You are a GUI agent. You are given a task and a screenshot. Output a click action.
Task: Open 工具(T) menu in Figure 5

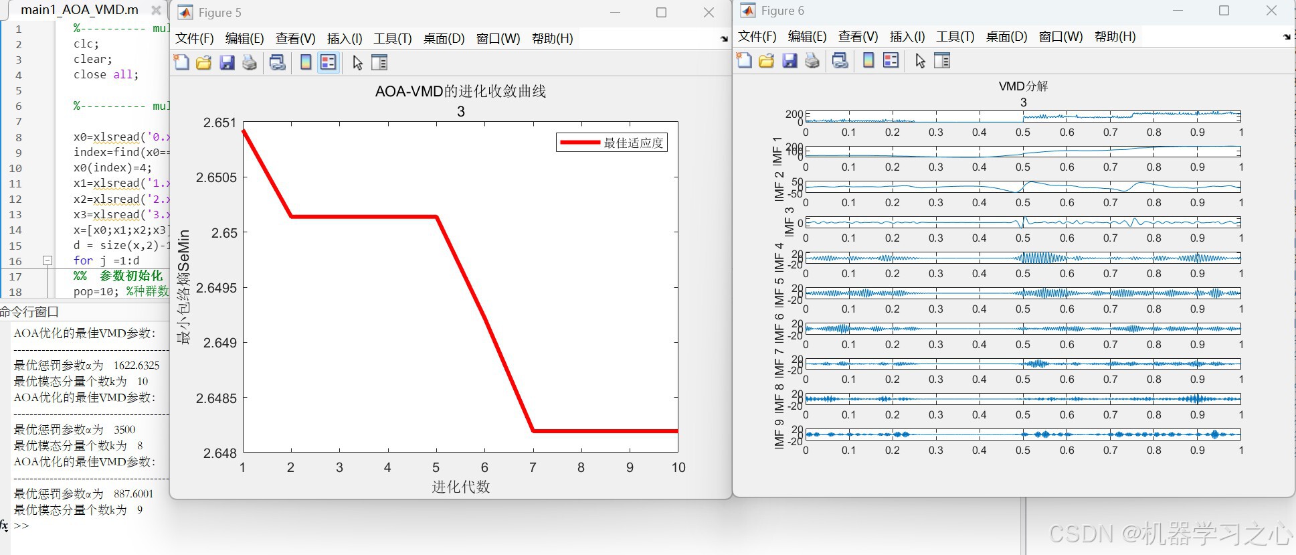coord(393,39)
